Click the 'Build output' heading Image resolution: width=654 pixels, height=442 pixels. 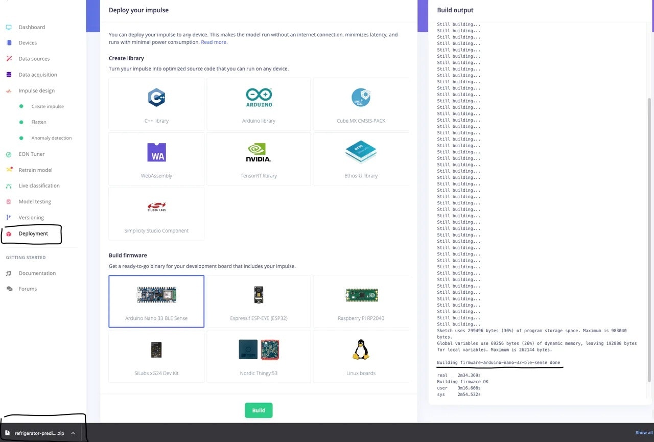455,10
